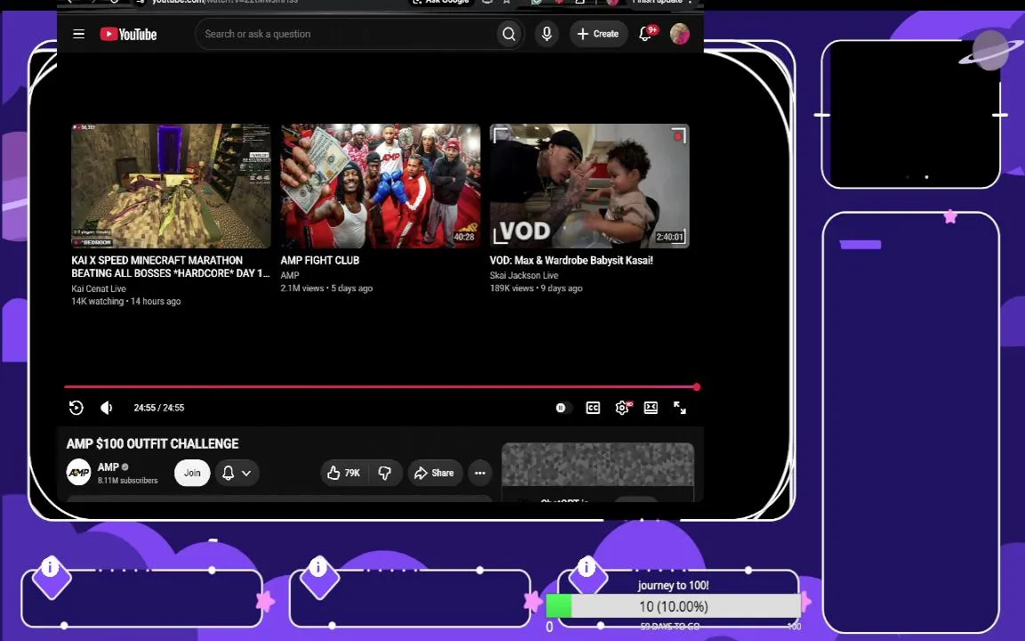Screen dimensions: 1025x641
Task: Like the video (79K)
Action: click(344, 473)
